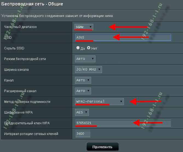Expand the Ширина канала 20/40 MHz dropdown

88,70
